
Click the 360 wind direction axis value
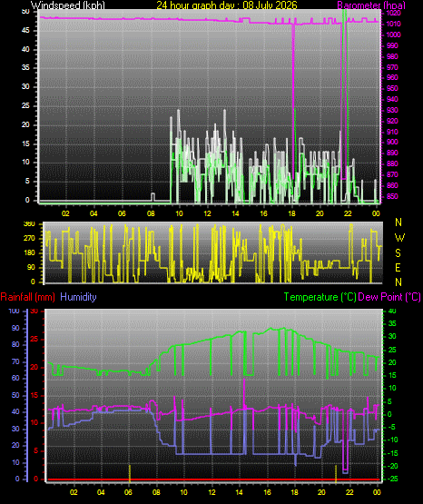[x=29, y=224]
